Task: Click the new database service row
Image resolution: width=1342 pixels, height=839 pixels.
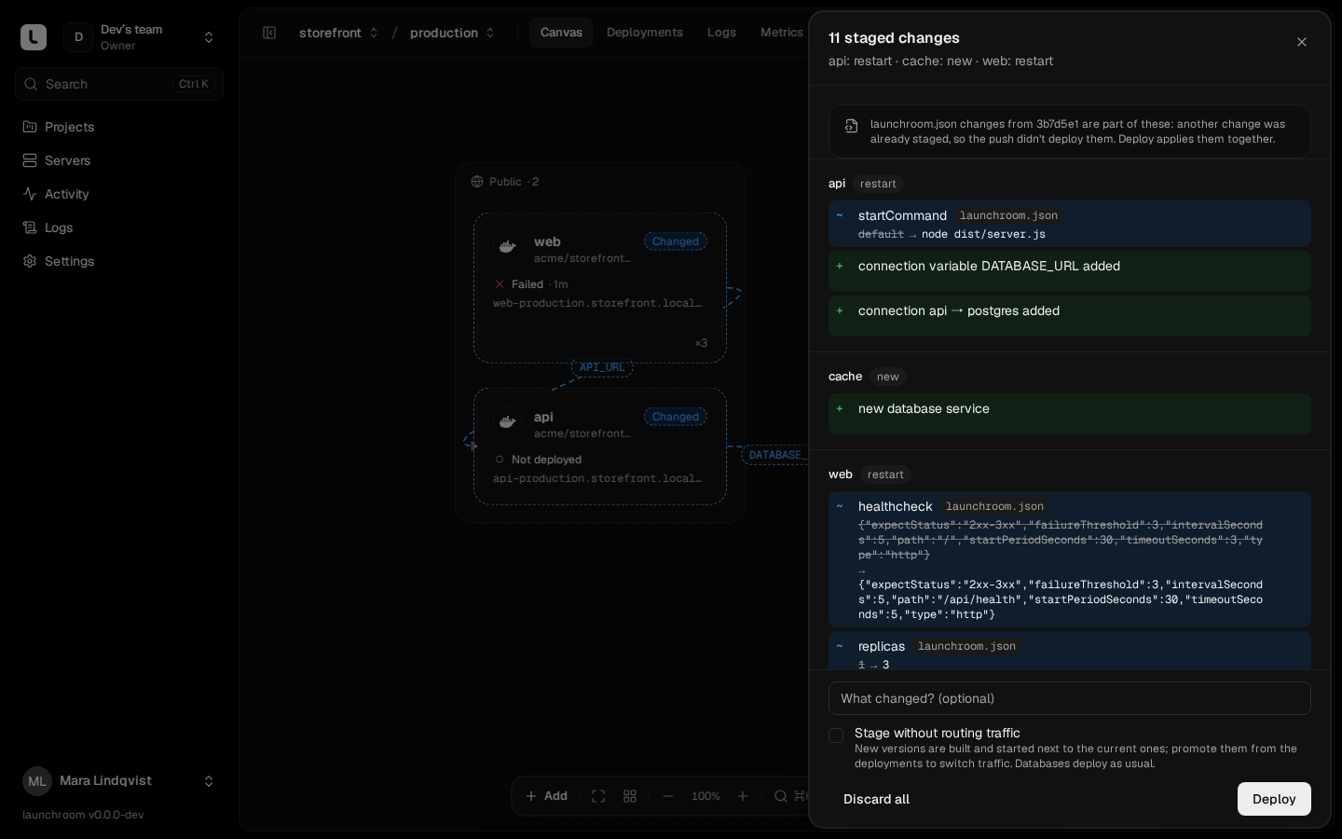Action: pos(1070,414)
